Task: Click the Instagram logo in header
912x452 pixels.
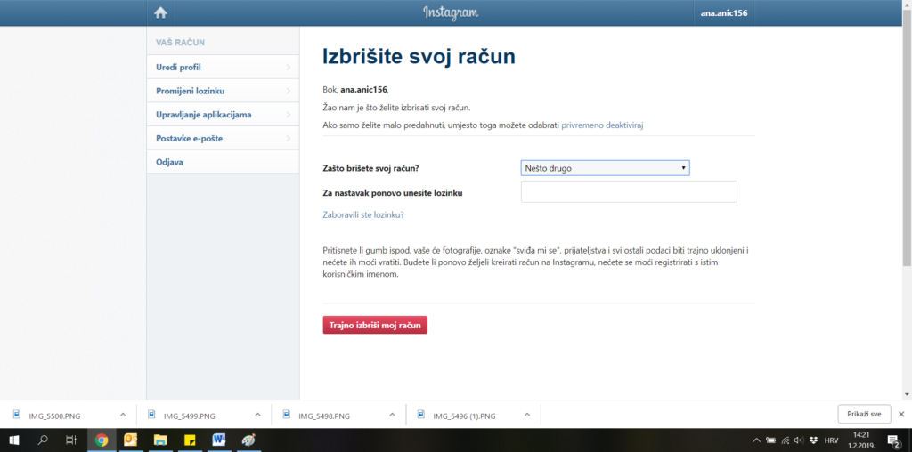Action: pos(451,12)
